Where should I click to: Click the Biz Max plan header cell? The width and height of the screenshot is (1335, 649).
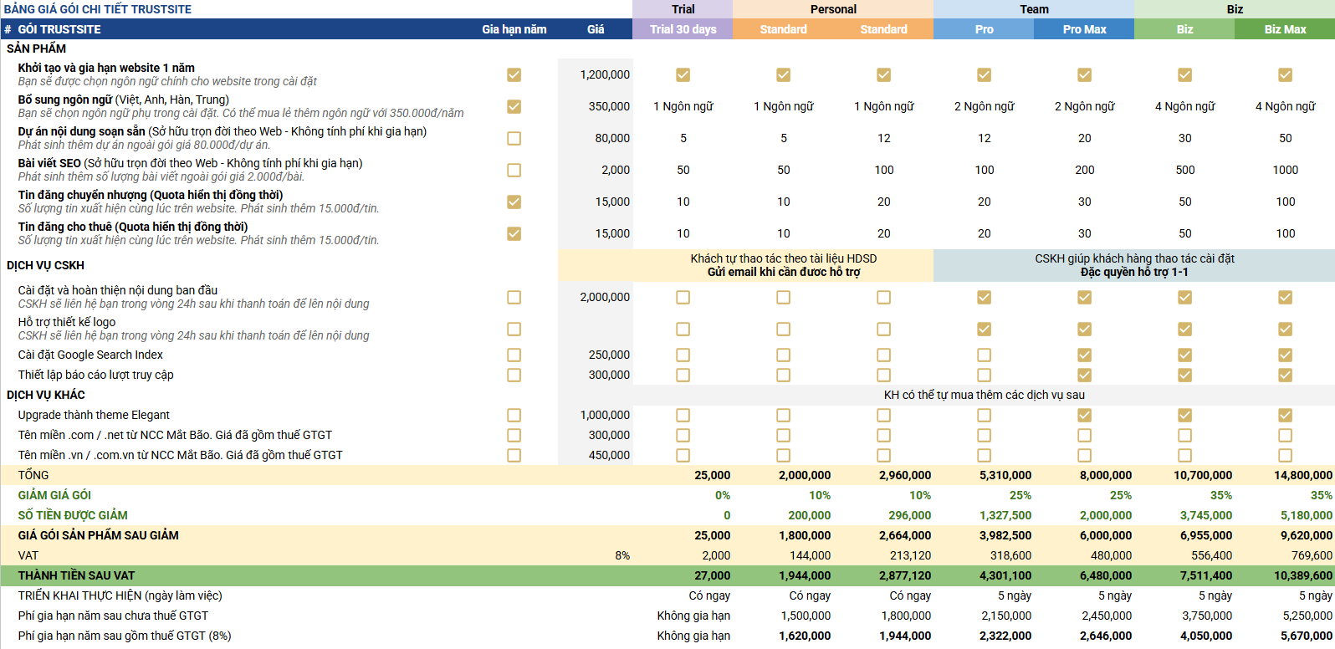(1285, 29)
